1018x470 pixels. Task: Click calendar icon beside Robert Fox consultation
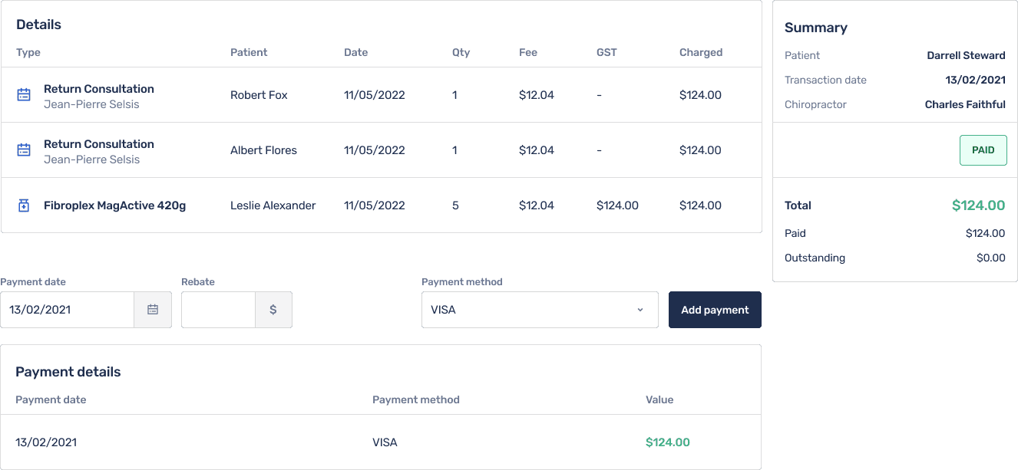pos(24,95)
